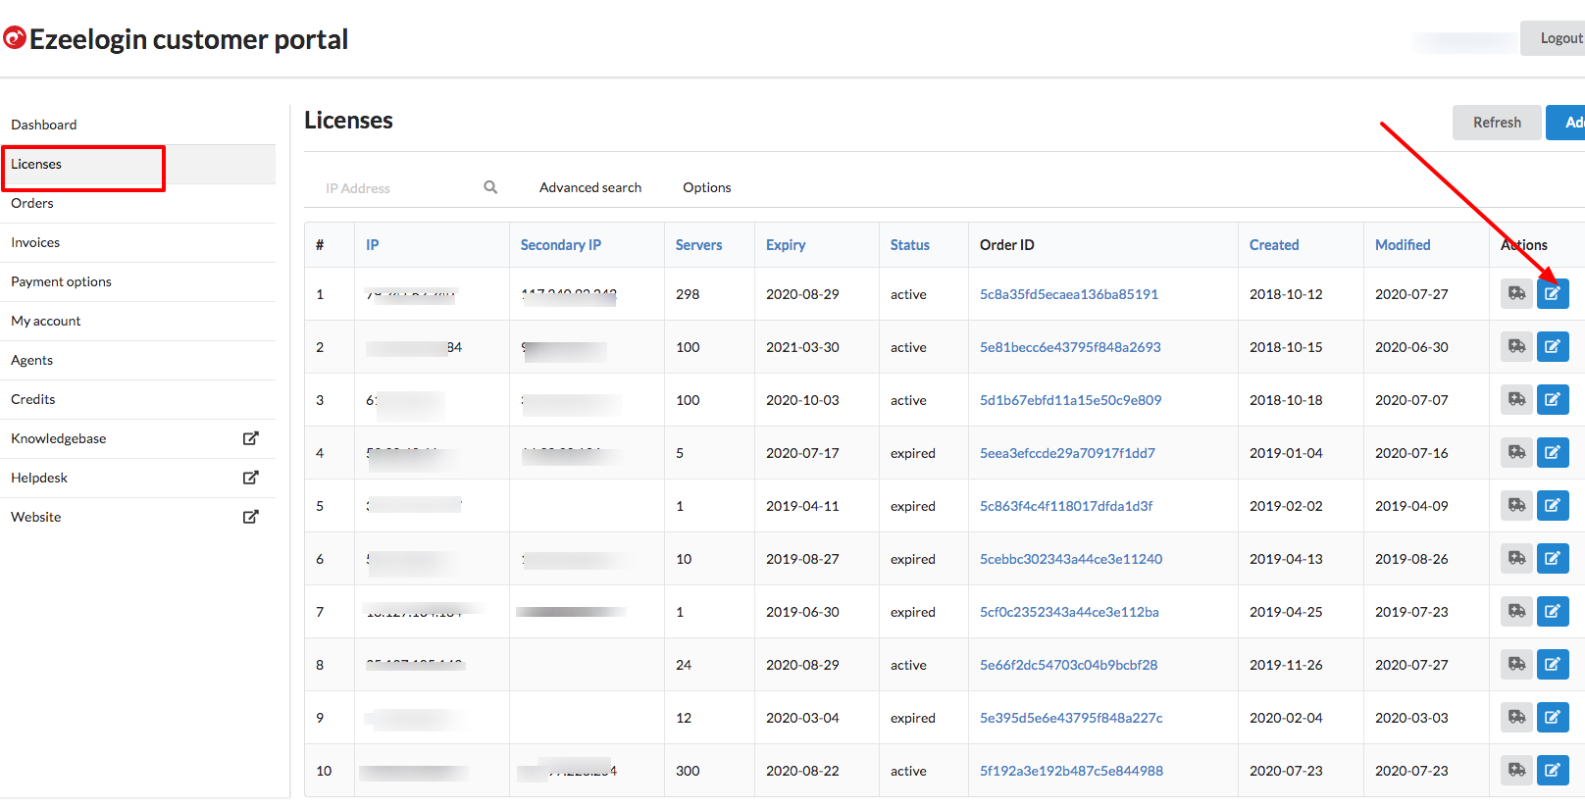Open the Website external link icon

point(251,517)
